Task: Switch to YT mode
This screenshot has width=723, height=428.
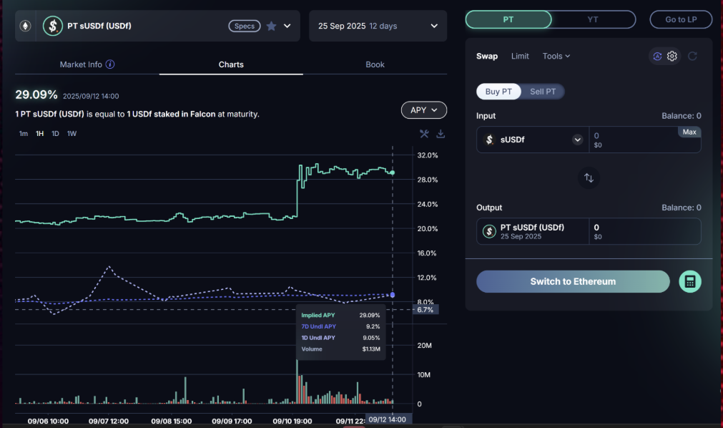Action: coord(593,19)
